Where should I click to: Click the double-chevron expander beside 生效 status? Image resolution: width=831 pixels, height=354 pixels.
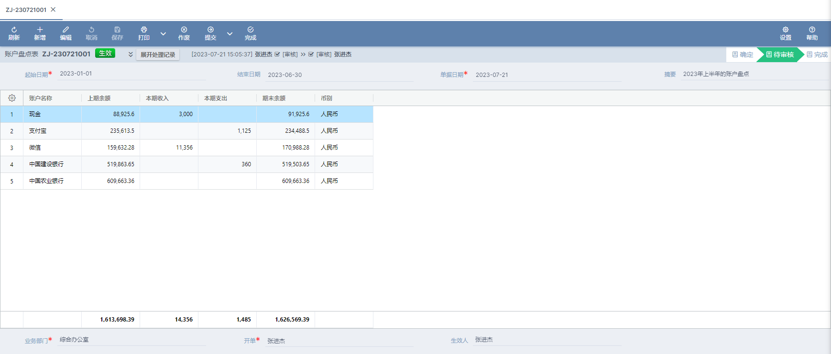coord(131,54)
